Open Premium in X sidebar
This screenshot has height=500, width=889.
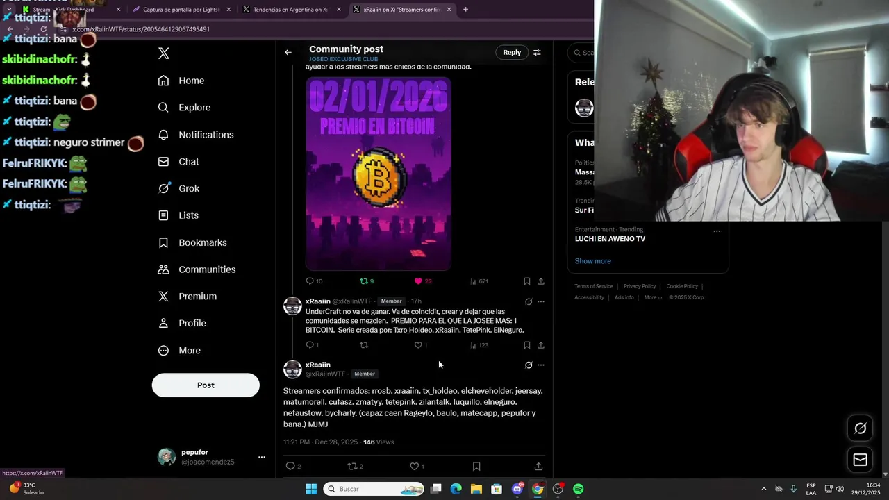tap(187, 297)
